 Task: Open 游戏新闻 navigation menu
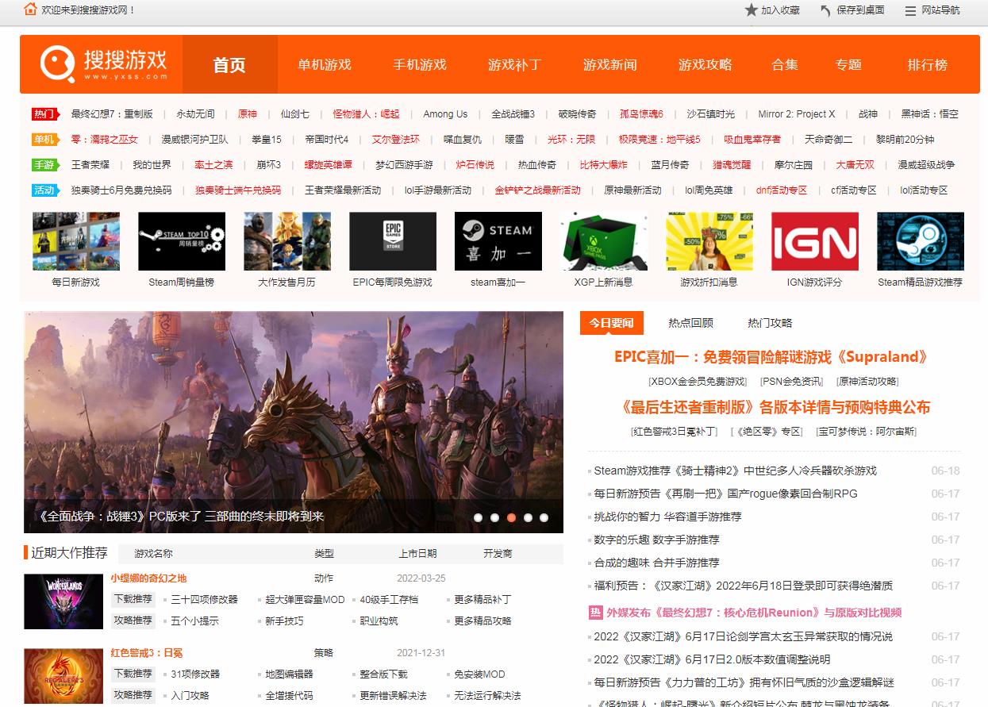[x=610, y=64]
